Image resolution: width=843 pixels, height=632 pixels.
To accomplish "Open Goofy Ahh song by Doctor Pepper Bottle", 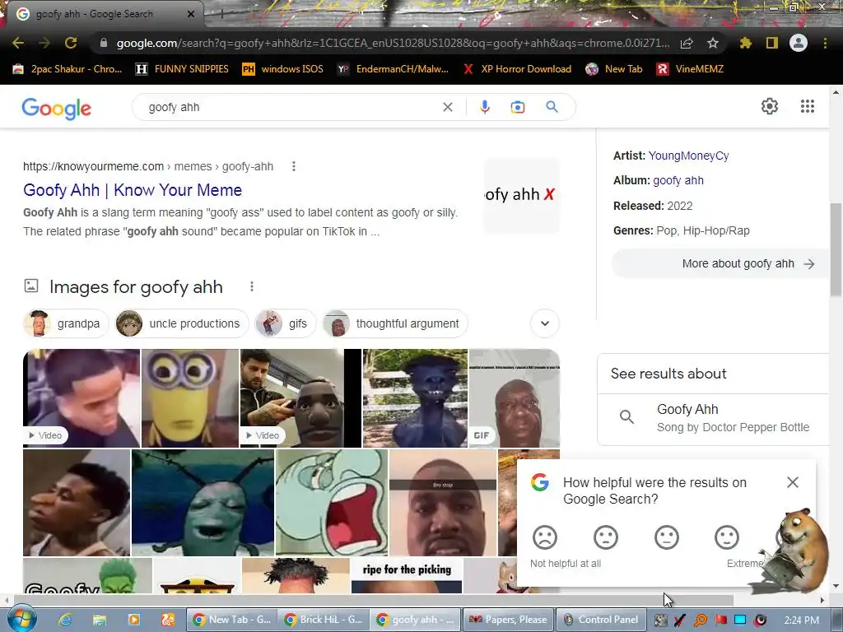I will click(713, 418).
